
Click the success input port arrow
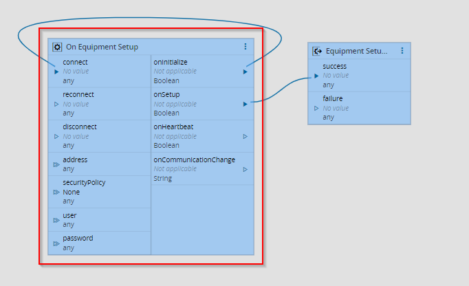pos(316,76)
